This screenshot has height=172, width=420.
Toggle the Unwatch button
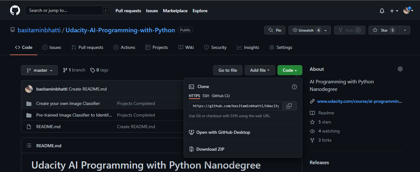306,30
